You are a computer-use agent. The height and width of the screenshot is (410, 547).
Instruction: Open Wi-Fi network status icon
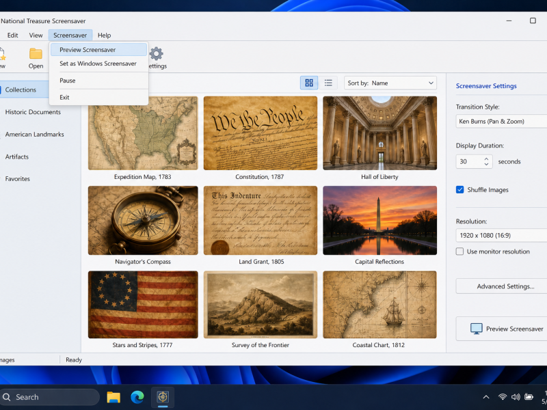point(503,397)
